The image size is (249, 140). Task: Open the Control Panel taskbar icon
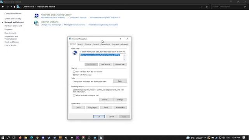[x=101, y=138]
